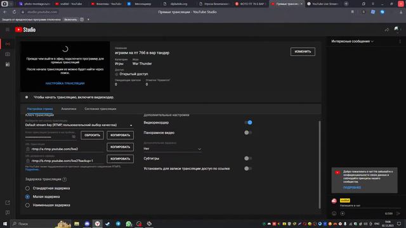The height and width of the screenshot is (228, 406).
Task: Click the settings panel vertical scrollbar
Action: (x=320, y=165)
